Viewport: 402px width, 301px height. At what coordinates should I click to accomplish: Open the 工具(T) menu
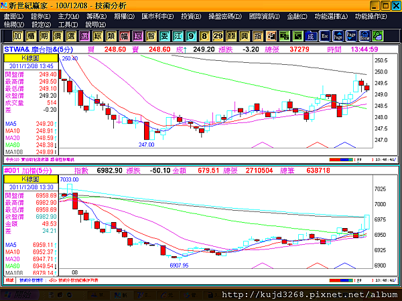pyautogui.click(x=68, y=25)
